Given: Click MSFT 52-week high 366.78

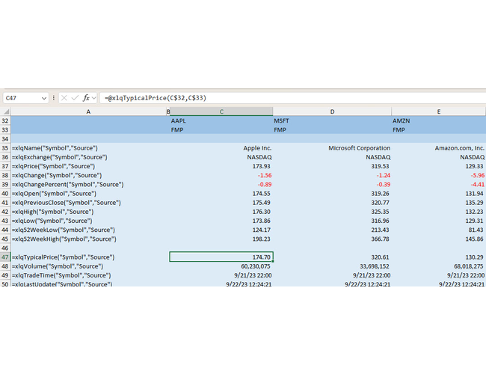Looking at the screenshot, I should coord(332,239).
